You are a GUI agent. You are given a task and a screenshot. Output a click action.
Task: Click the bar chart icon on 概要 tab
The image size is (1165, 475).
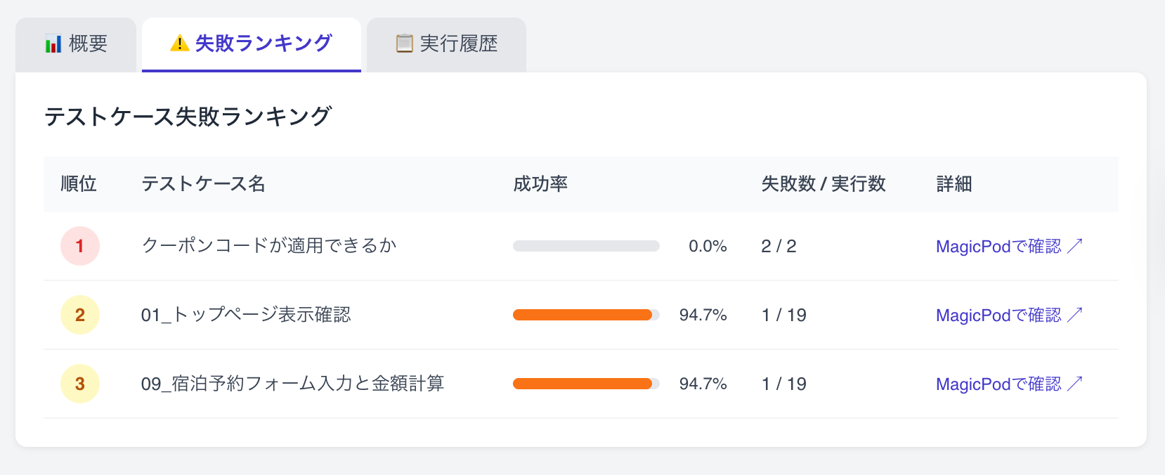click(53, 44)
